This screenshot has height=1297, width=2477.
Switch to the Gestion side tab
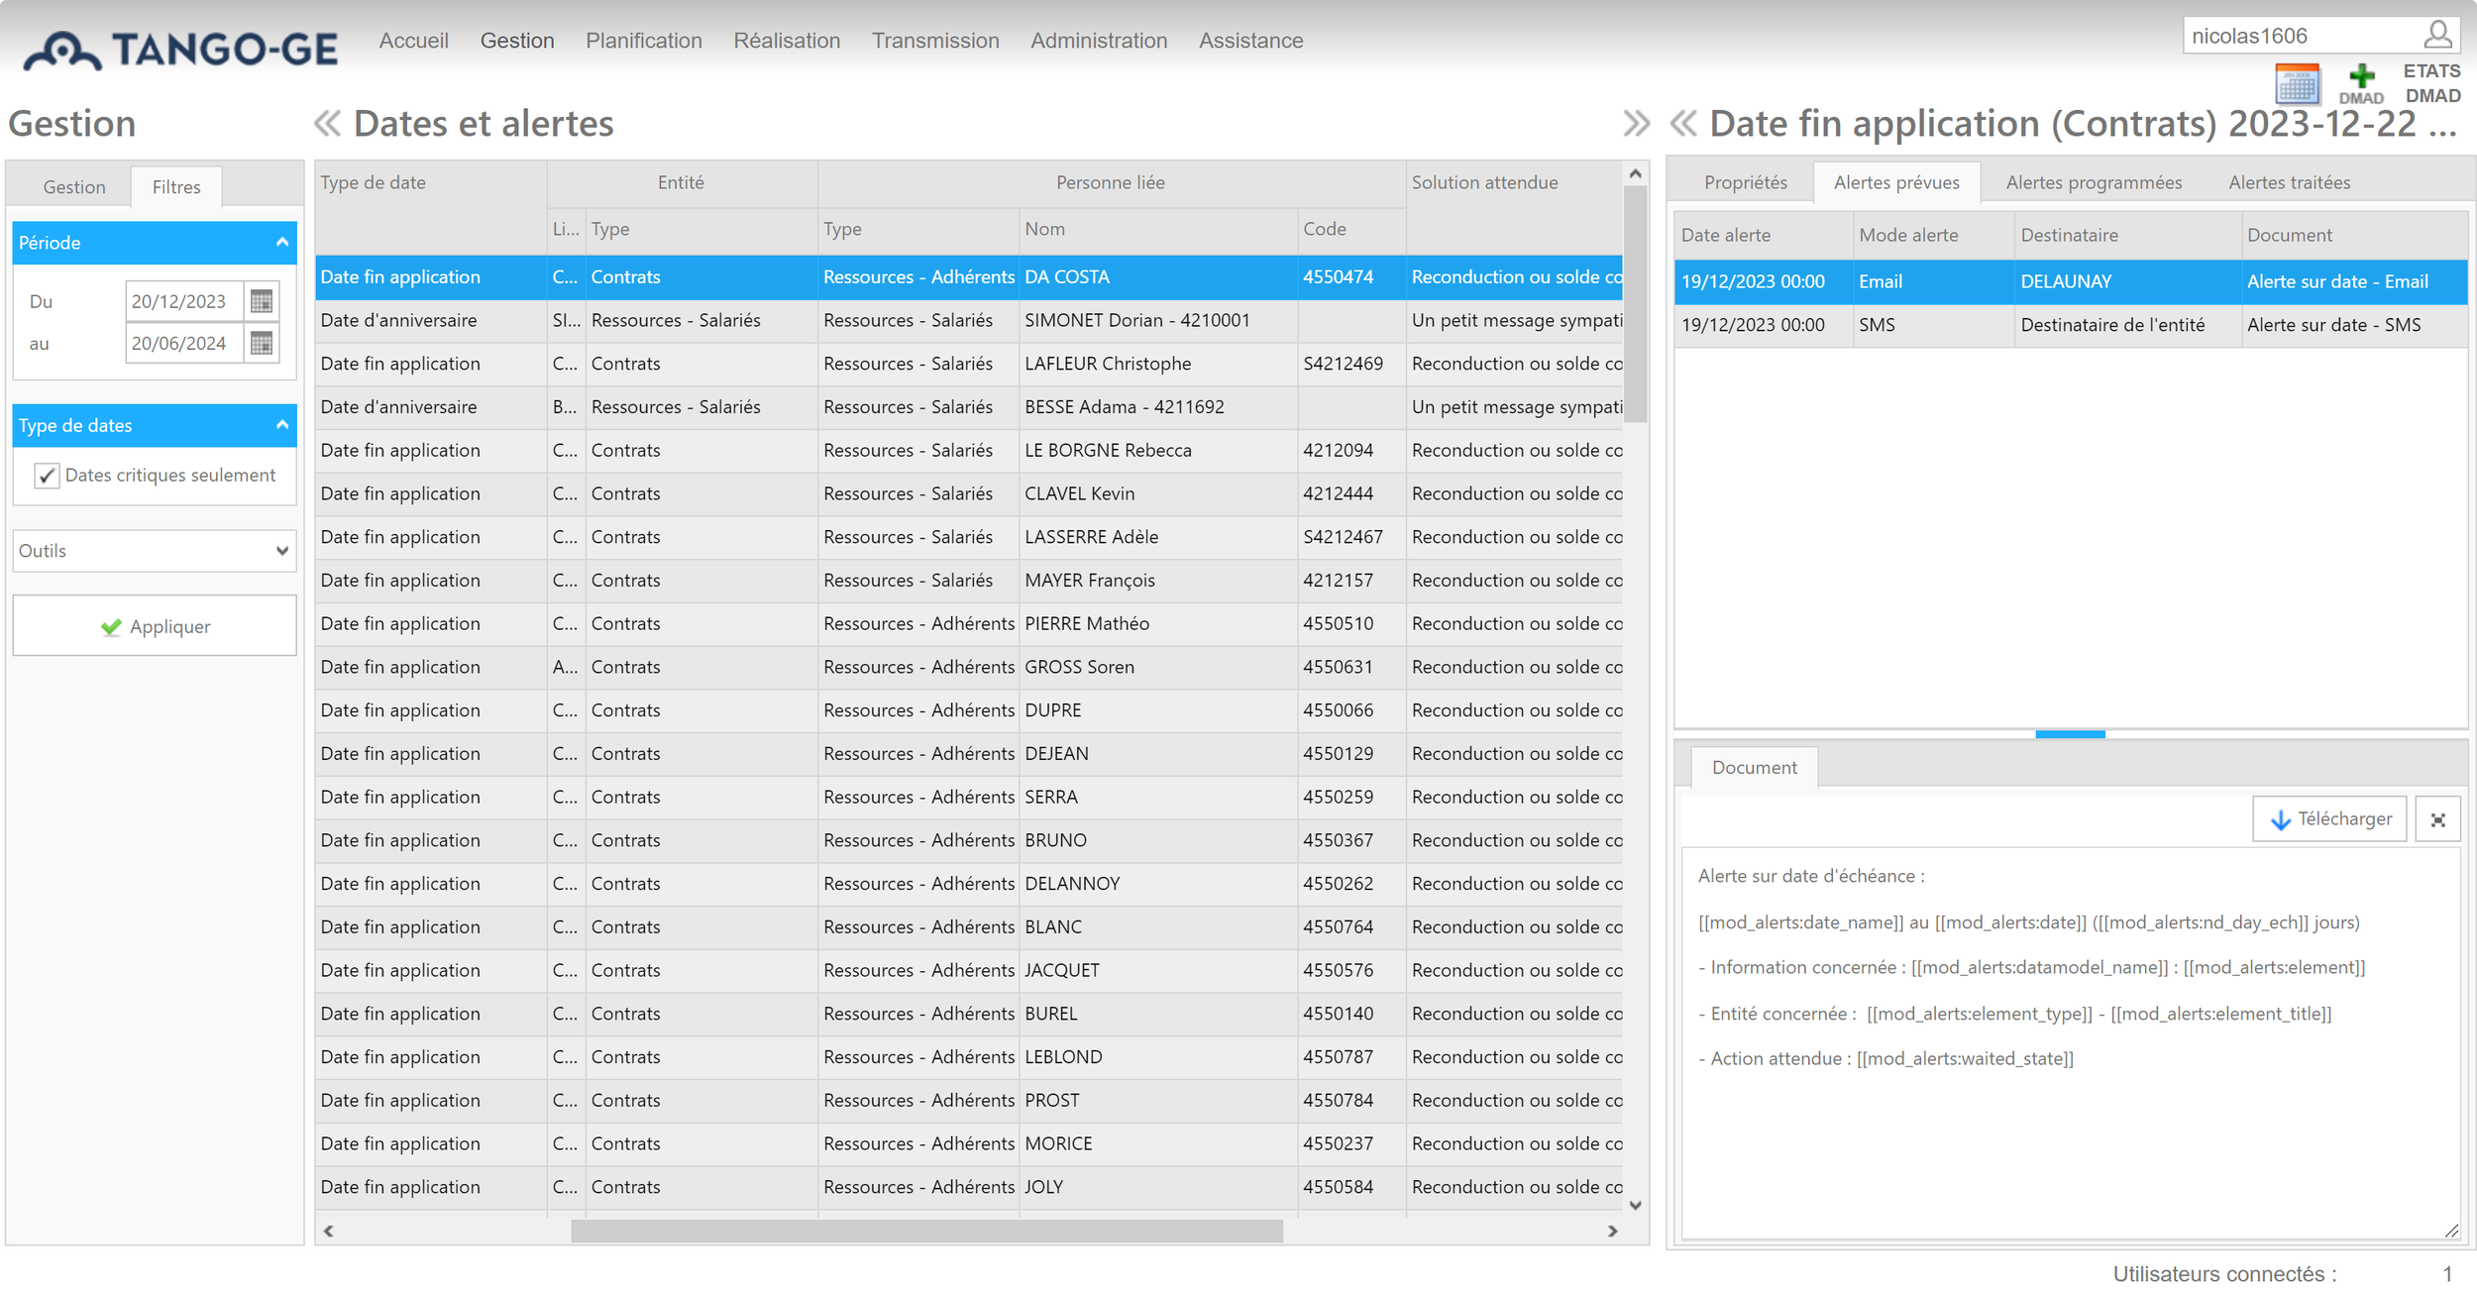[74, 186]
